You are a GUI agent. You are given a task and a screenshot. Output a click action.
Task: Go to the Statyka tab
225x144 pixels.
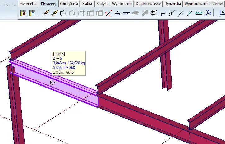pyautogui.click(x=102, y=4)
